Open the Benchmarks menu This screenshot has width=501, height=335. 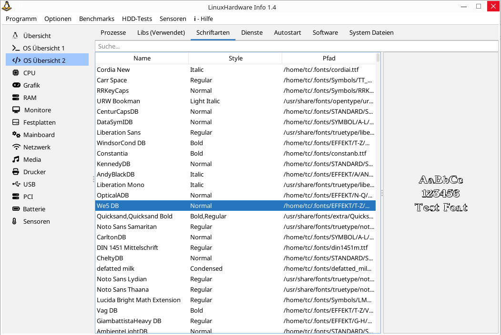97,19
